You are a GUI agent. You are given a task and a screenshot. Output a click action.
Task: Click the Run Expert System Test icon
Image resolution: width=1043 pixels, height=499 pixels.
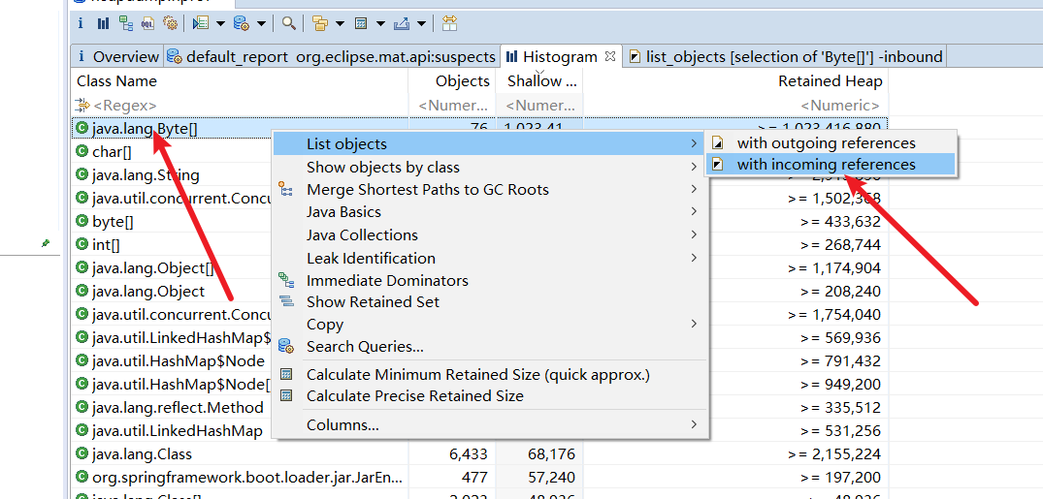pos(201,22)
